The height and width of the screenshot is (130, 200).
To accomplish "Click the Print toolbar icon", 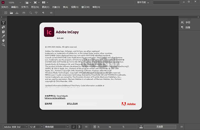I will [24, 13].
